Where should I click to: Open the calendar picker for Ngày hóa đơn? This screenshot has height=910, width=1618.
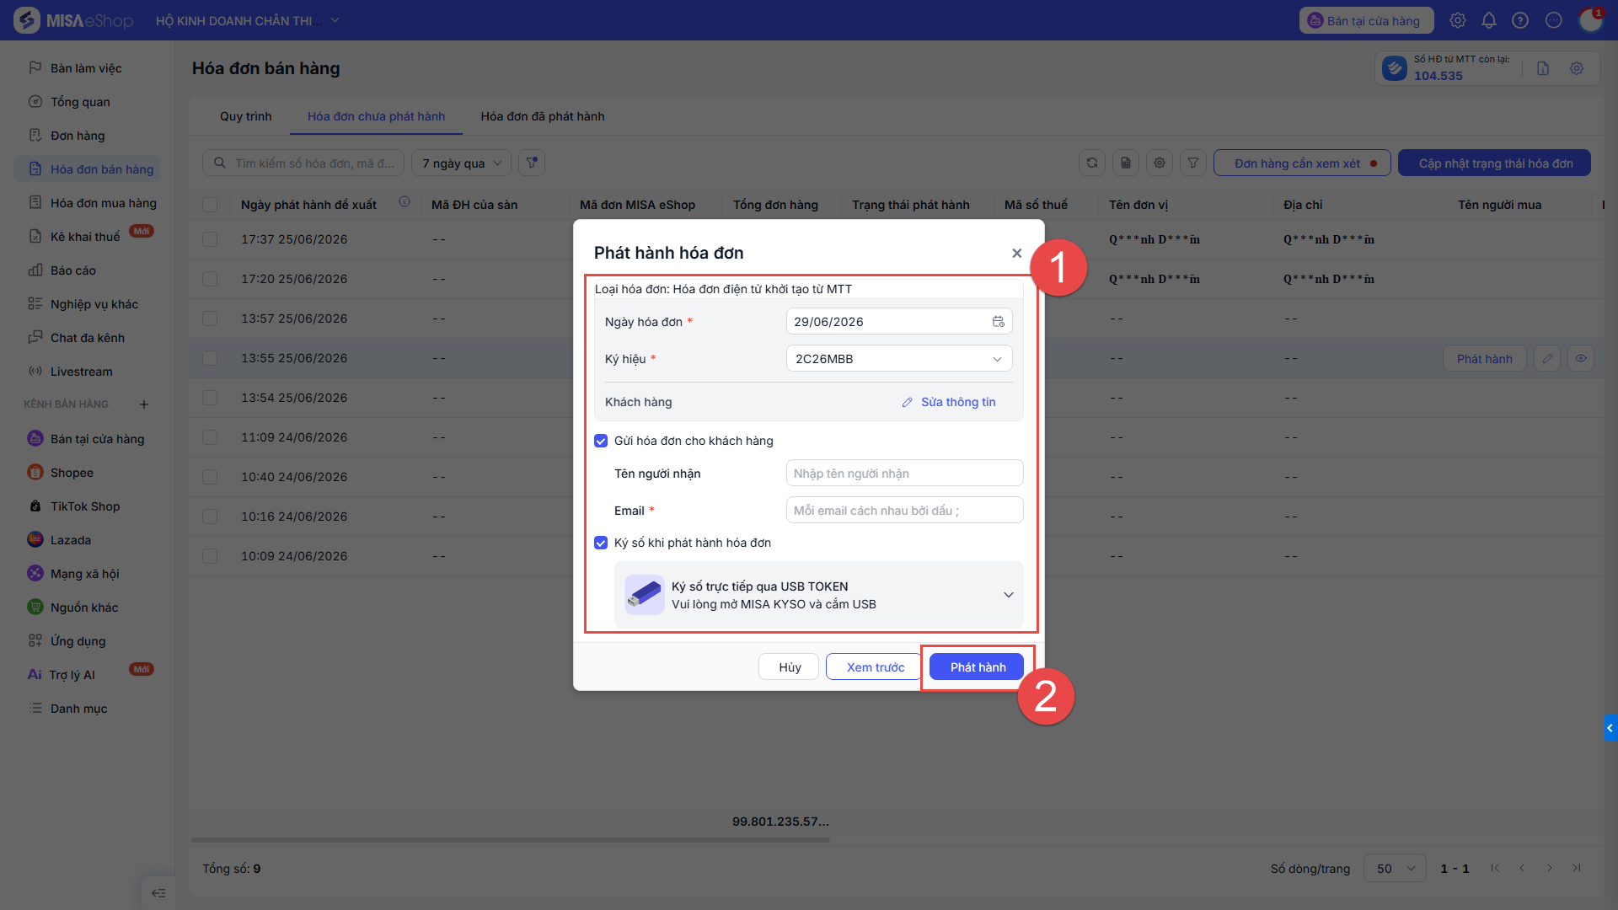(999, 322)
